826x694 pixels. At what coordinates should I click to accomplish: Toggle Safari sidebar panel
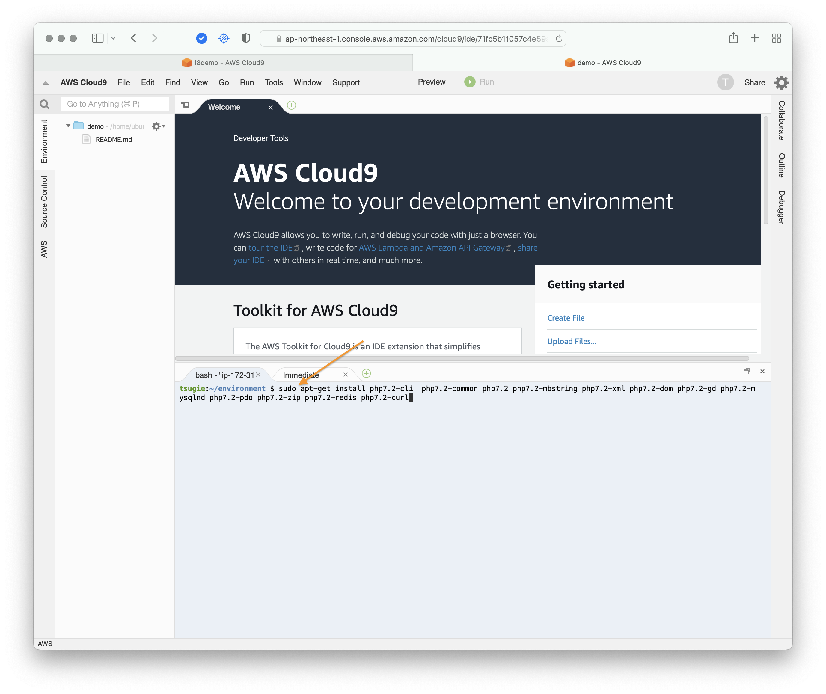pos(98,38)
